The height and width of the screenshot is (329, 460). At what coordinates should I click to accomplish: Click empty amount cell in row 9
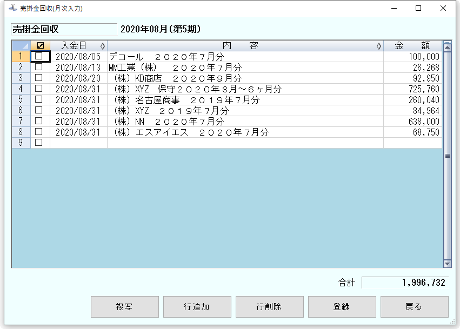(x=412, y=143)
